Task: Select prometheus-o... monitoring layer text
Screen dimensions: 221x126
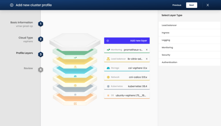Action: (x=133, y=50)
